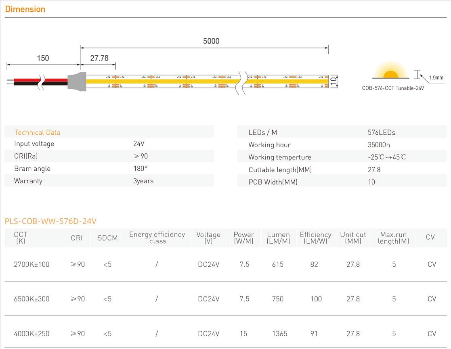Click the 35000h working hour value

(x=379, y=145)
